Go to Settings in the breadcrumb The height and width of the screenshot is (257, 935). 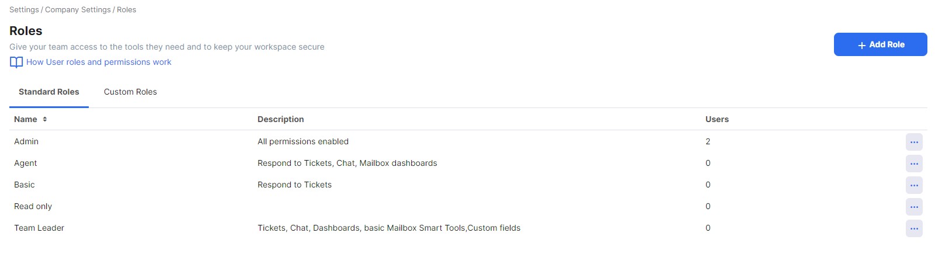coord(24,10)
